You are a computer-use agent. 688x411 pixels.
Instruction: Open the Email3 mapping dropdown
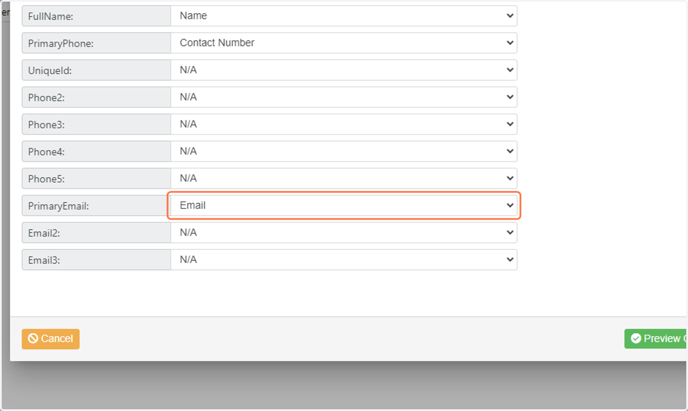point(344,260)
